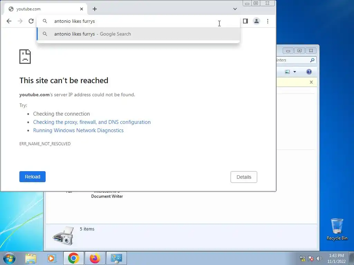This screenshot has width=354, height=265.
Task: Choose the 'antonio likes furrys - Google Search' suggestion
Action: [138, 34]
